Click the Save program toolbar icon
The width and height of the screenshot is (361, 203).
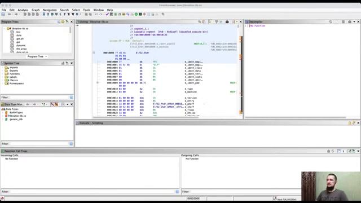tap(3, 14)
